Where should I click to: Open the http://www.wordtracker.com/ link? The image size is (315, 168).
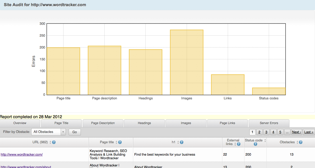22,155
